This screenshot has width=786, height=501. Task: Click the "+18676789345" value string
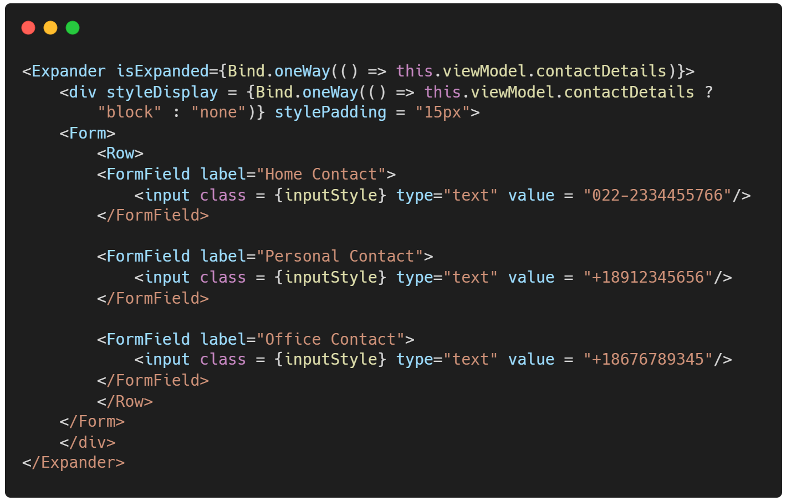(649, 360)
